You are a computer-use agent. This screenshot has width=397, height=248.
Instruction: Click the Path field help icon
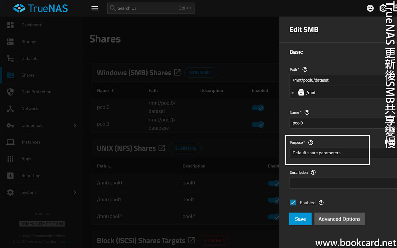[305, 69]
